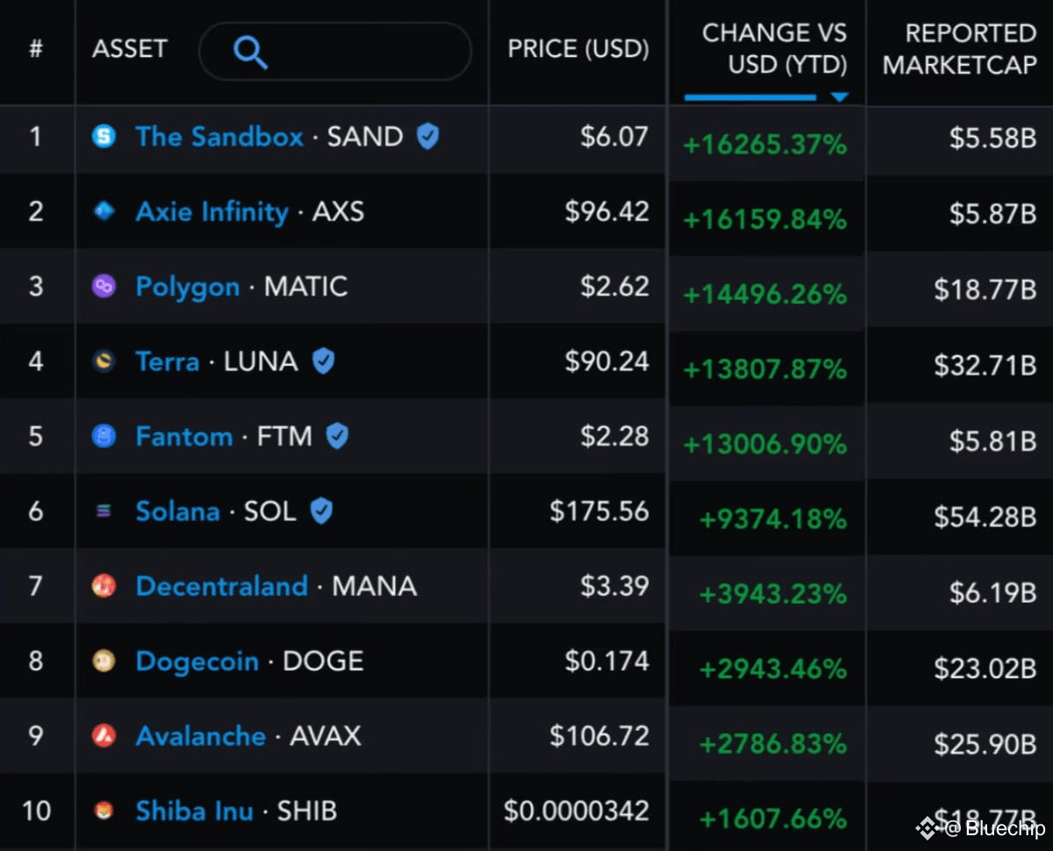Image resolution: width=1053 pixels, height=851 pixels.
Task: Click the +9374.18% change value
Action: tap(773, 519)
